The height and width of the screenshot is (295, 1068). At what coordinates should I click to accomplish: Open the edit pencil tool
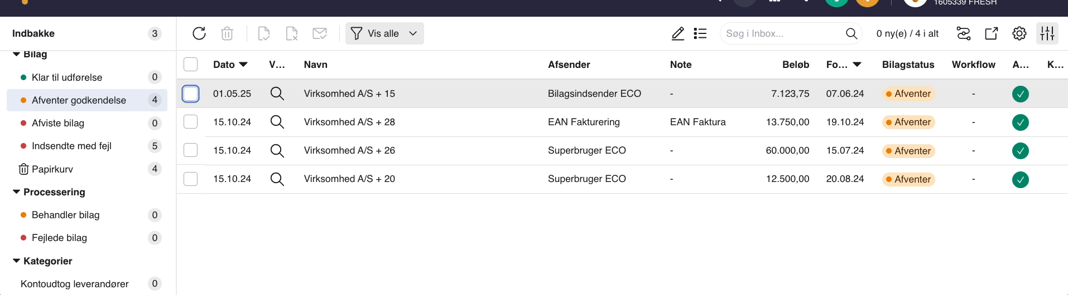coord(678,33)
